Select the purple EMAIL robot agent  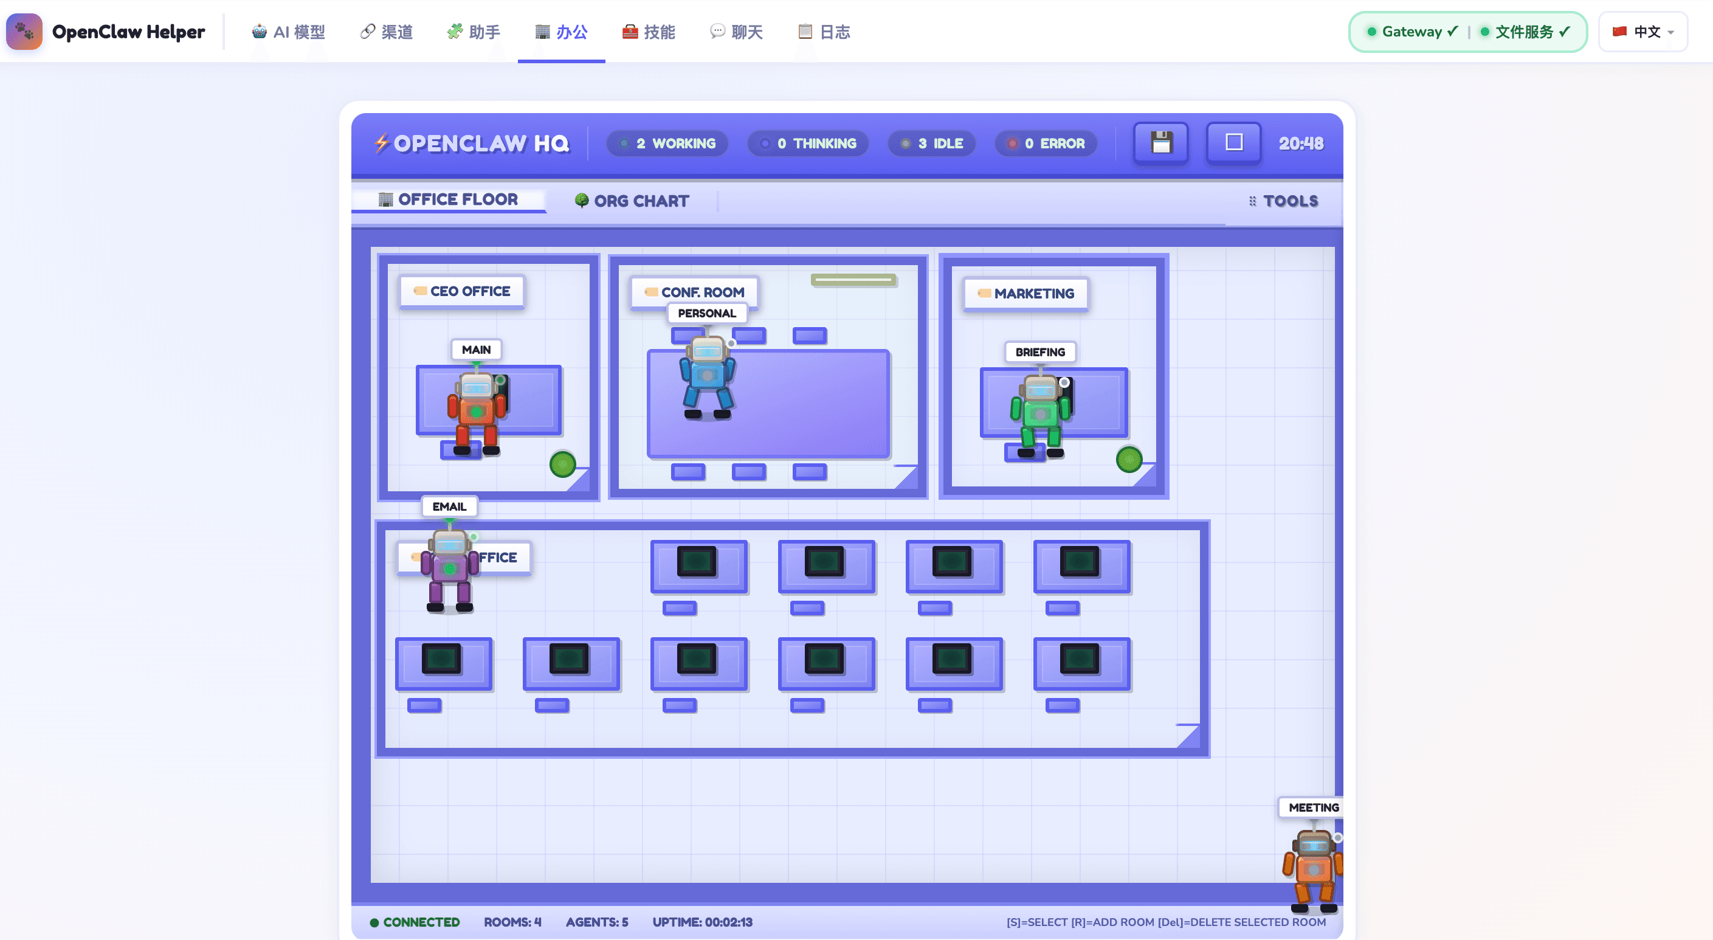click(x=450, y=570)
